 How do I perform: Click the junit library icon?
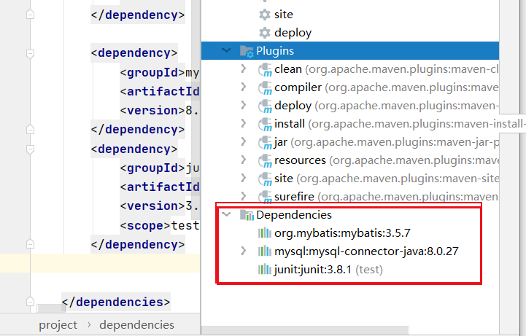point(265,270)
